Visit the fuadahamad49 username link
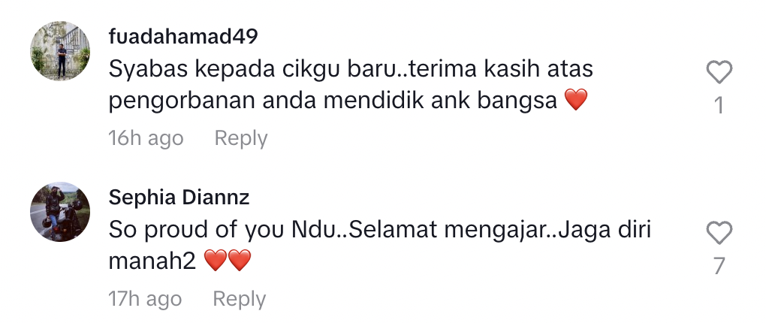 (x=183, y=37)
